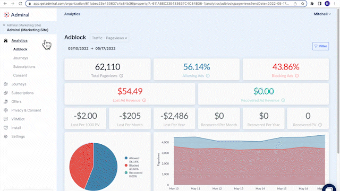Open the Traffic - Pageviews dropdown
Screen dimensions: 340x191
click(x=109, y=38)
